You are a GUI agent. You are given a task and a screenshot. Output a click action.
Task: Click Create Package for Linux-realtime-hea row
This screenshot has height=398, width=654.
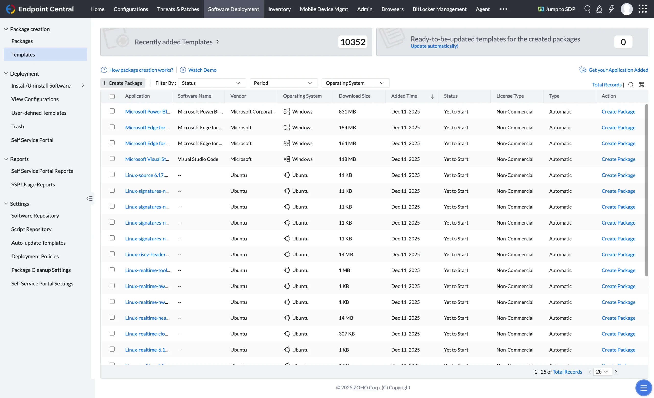coord(618,318)
